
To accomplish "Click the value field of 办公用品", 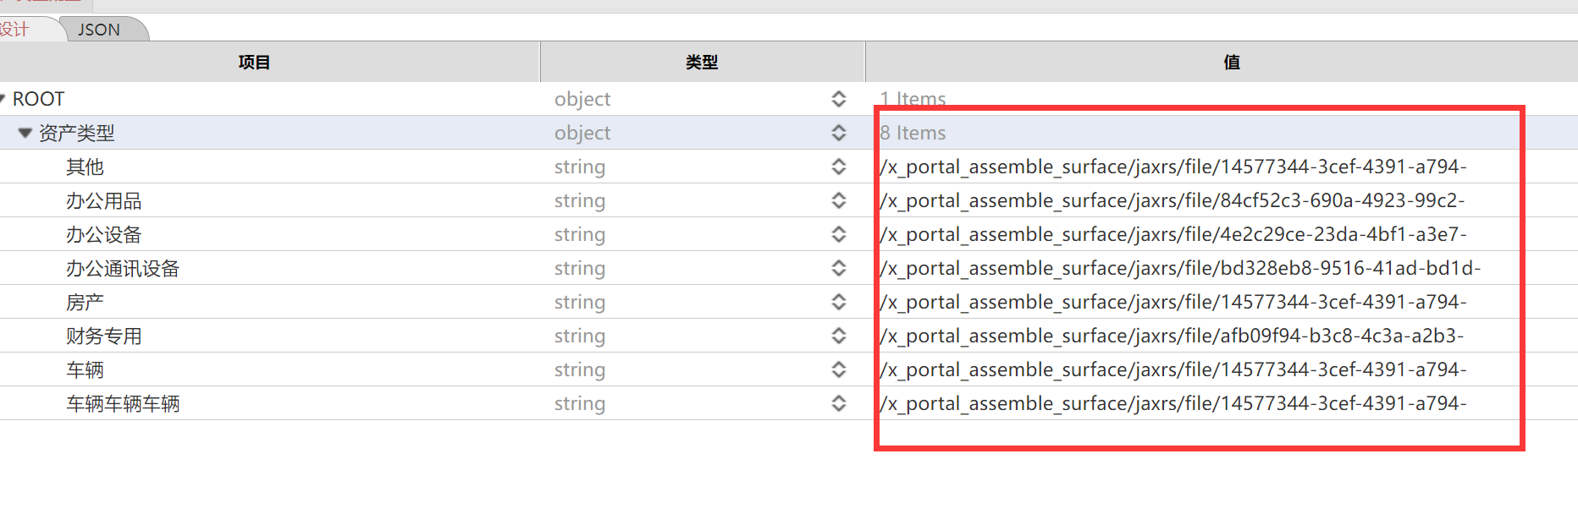I will [x=1172, y=200].
